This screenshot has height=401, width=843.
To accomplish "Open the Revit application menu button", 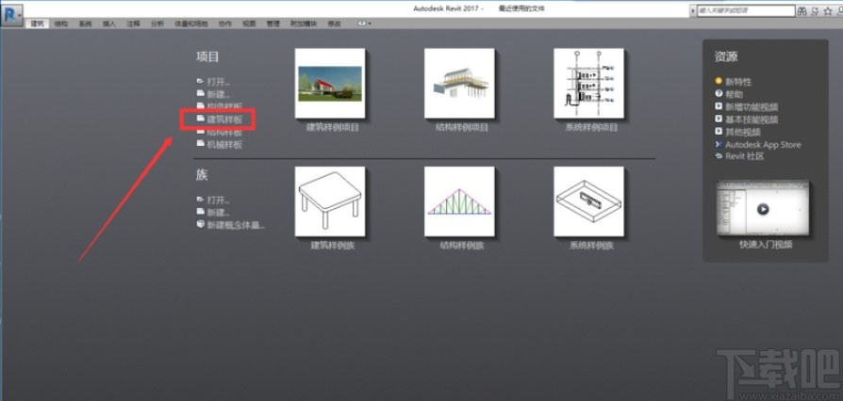I will click(x=12, y=14).
